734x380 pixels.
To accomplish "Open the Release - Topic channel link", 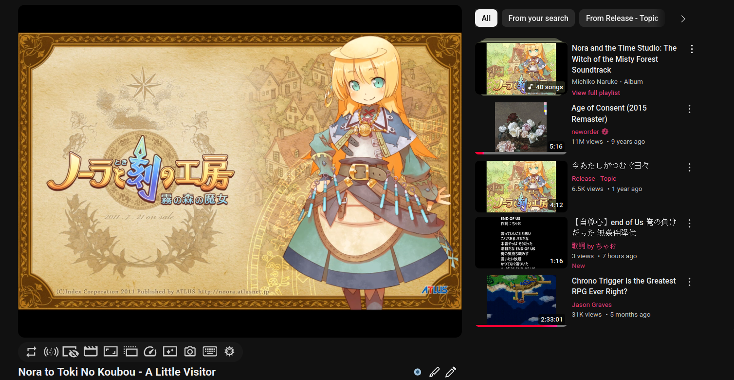I will [x=594, y=179].
